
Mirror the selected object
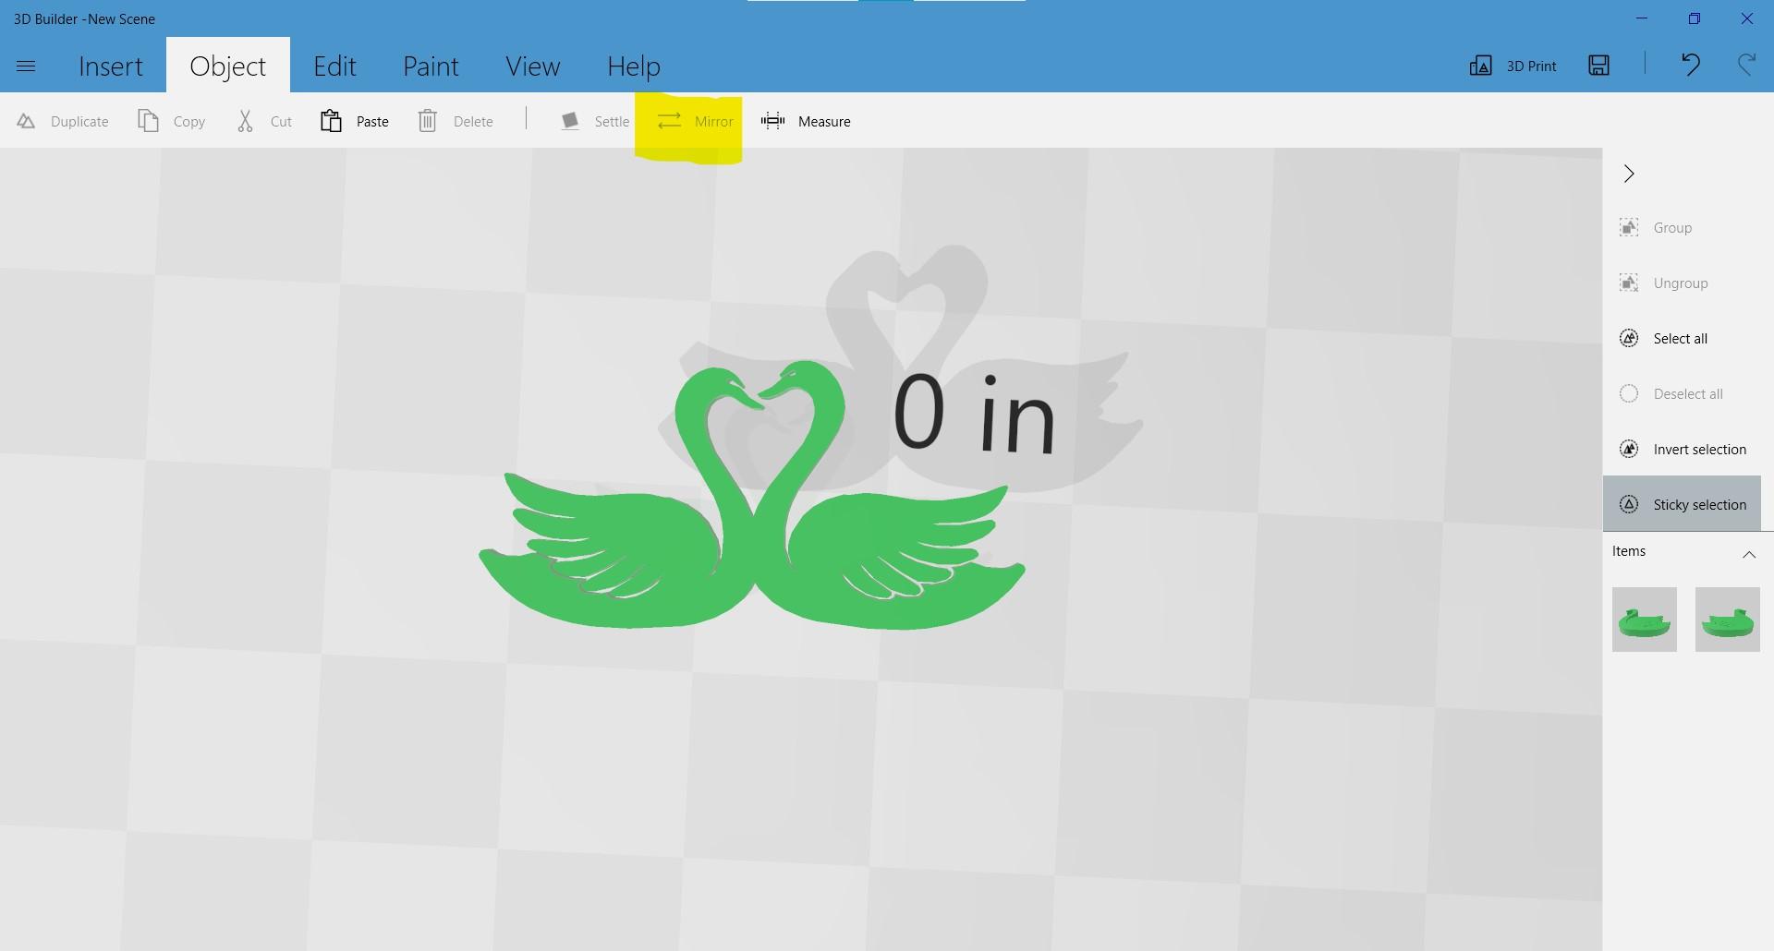point(695,121)
